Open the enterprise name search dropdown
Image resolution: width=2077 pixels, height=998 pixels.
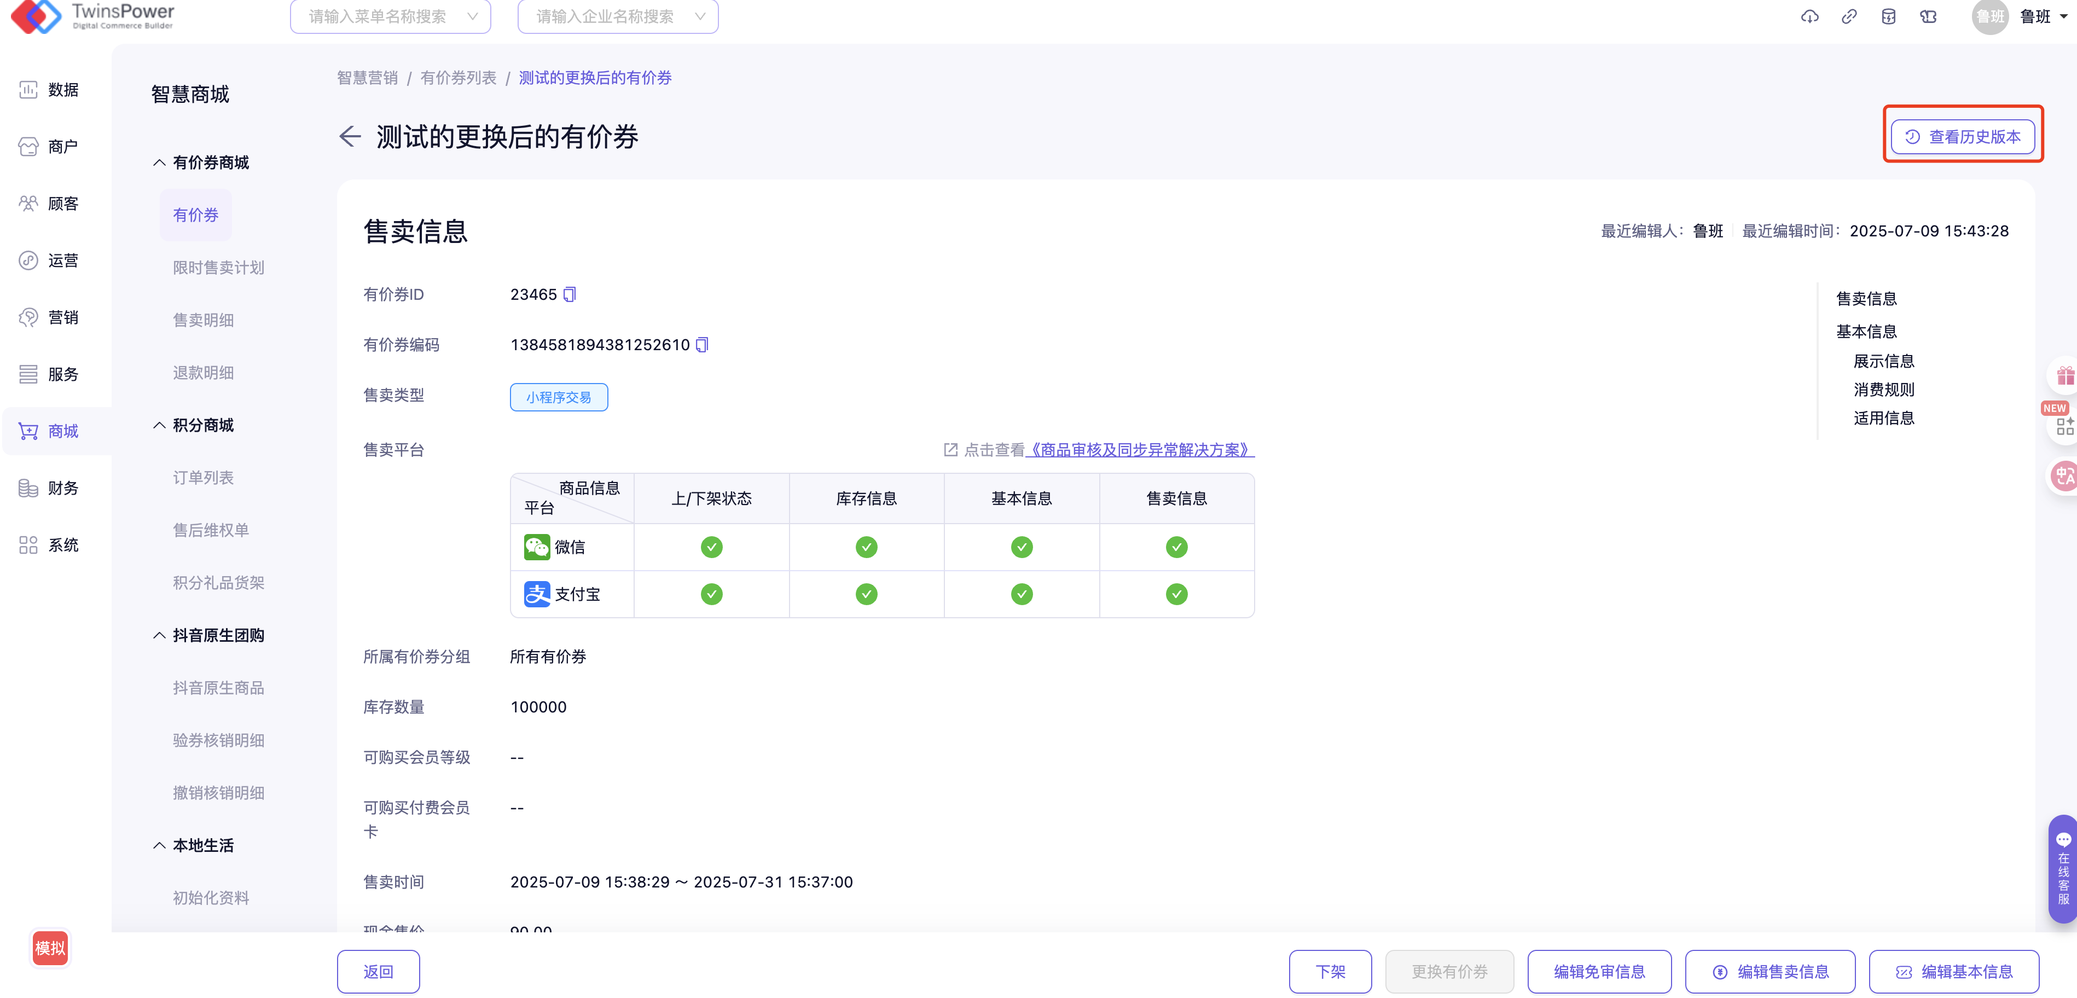click(x=618, y=16)
